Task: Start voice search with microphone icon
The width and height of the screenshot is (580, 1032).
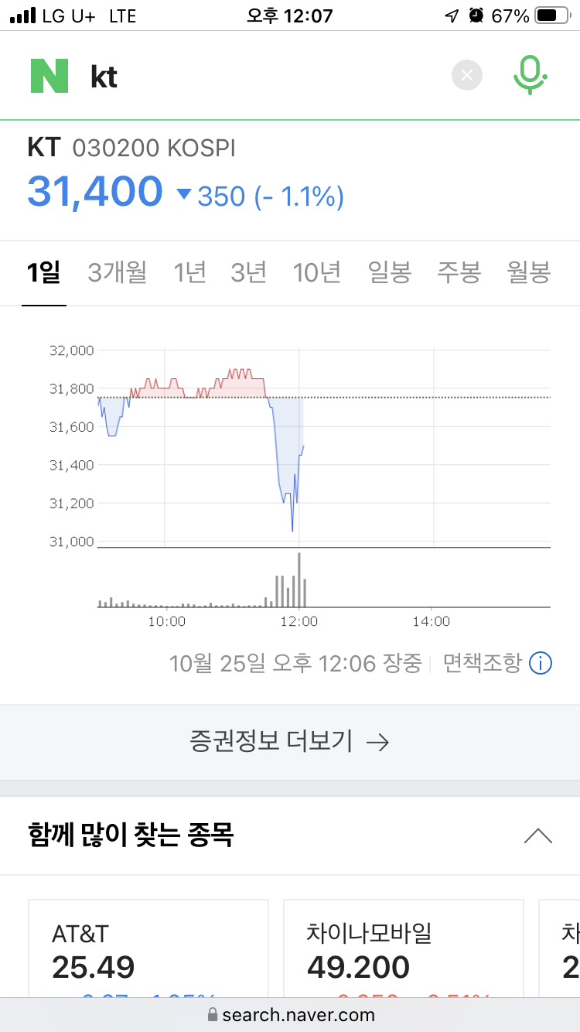Action: pyautogui.click(x=530, y=75)
